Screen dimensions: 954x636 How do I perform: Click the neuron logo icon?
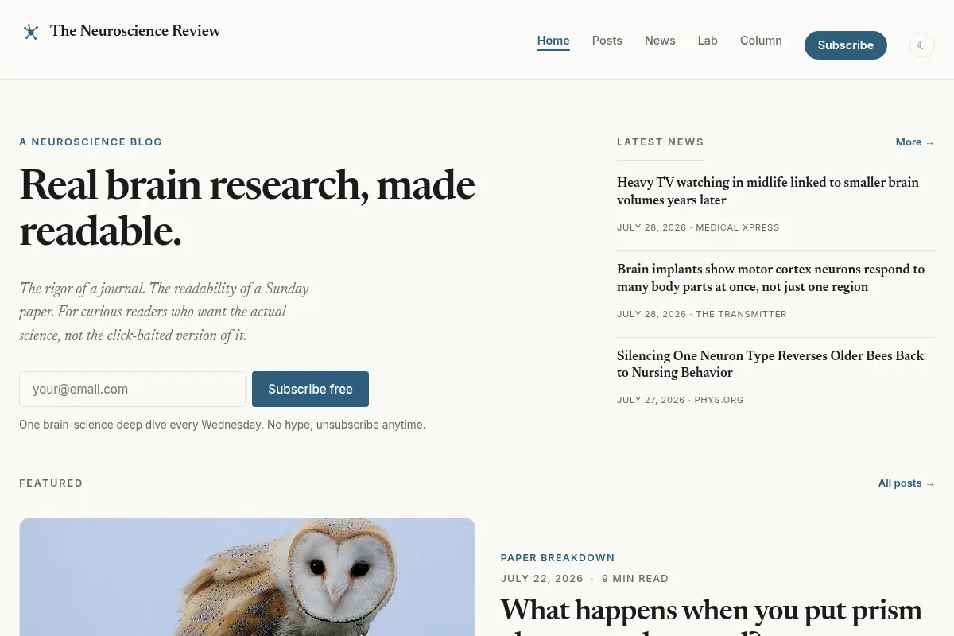click(31, 32)
